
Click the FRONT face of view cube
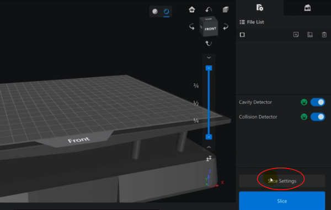point(210,29)
